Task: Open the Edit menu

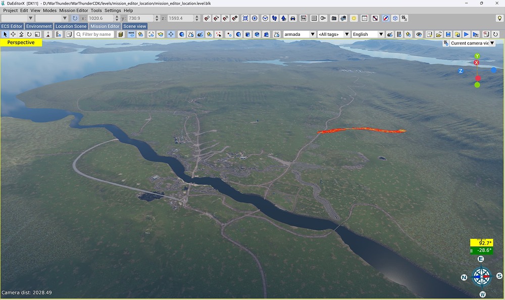Action: coord(24,10)
